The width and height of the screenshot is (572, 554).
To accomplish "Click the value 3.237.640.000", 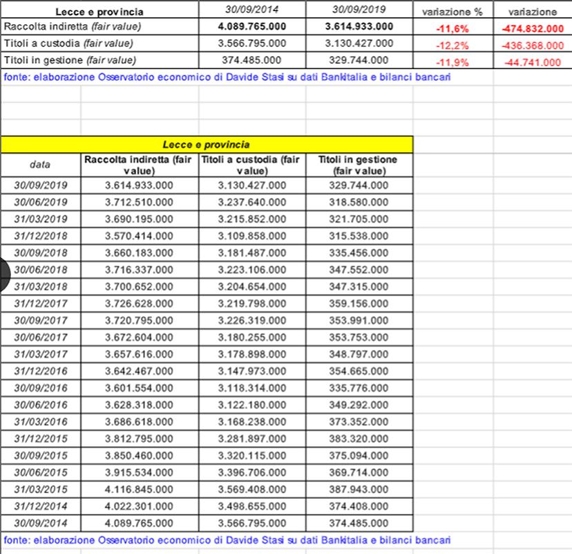I will (252, 202).
